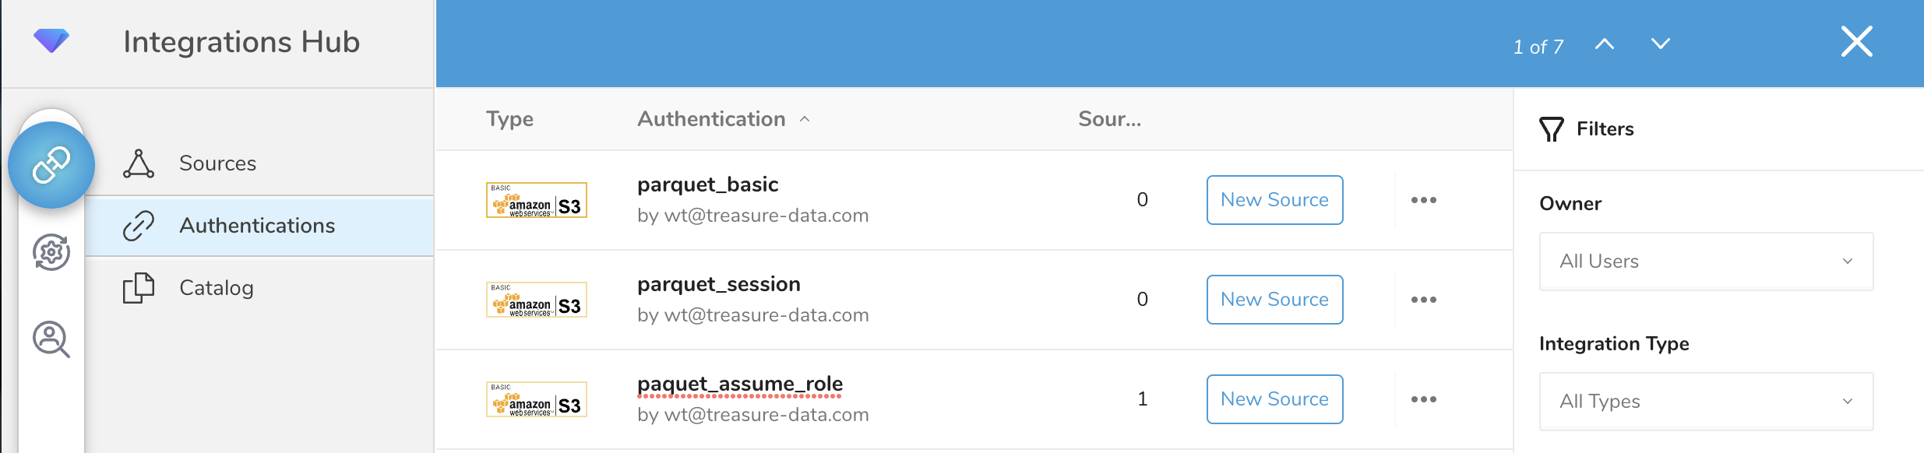Click the parquet_basic Amazon S3 thumbnail
The height and width of the screenshot is (453, 1924).
pyautogui.click(x=537, y=200)
